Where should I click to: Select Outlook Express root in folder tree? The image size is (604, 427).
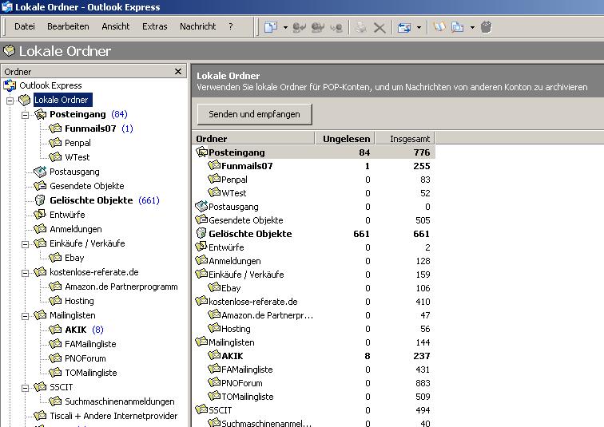pos(50,85)
